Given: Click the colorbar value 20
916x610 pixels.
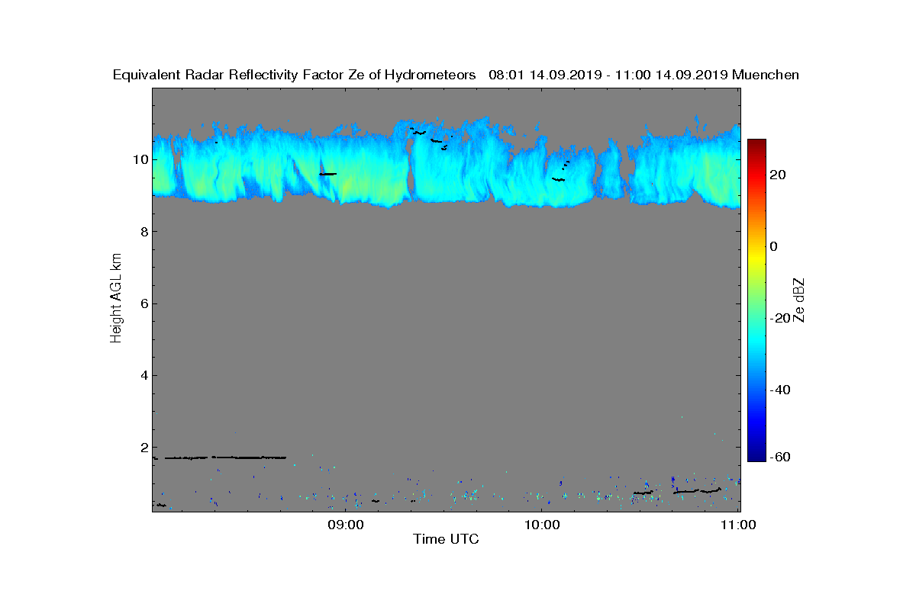Looking at the screenshot, I should [x=779, y=175].
